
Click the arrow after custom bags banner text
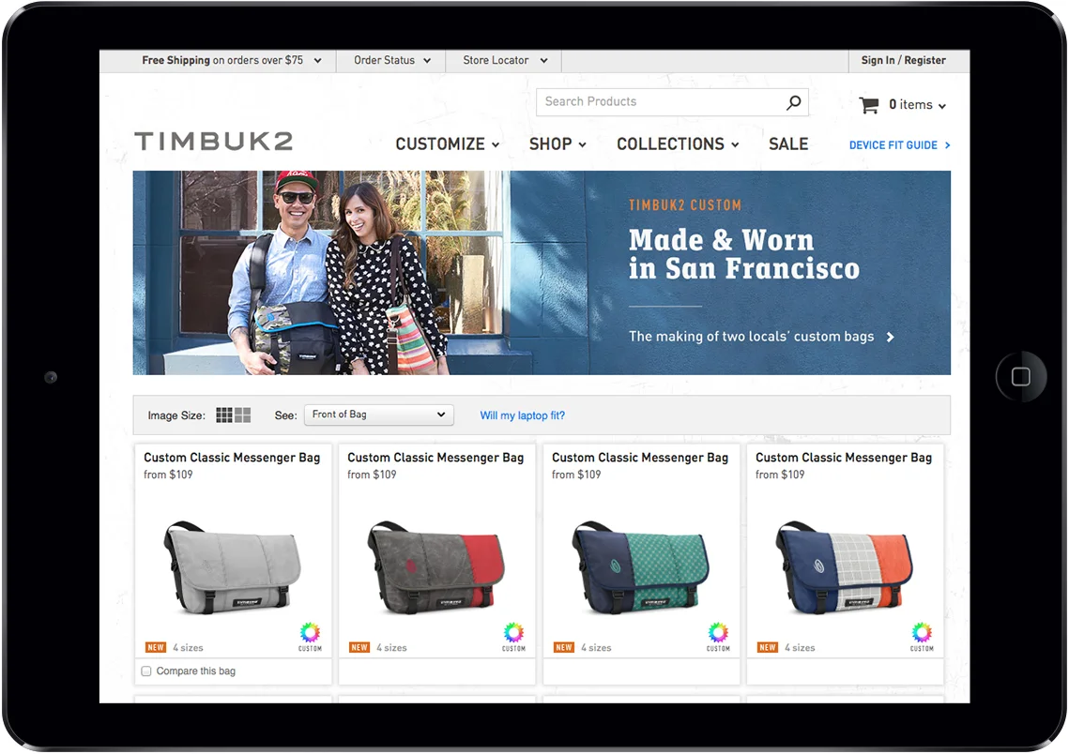pos(890,337)
